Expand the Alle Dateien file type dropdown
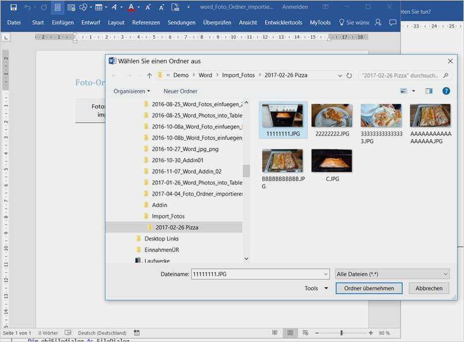Screen dimensions: 464x342 pyautogui.click(x=392, y=274)
